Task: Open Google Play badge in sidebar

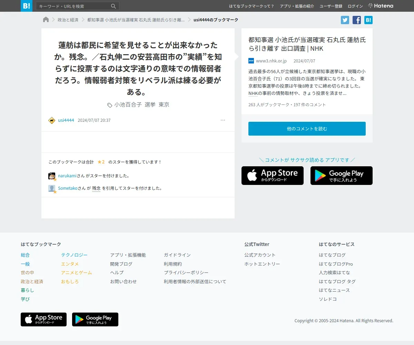Action: pyautogui.click(x=342, y=176)
